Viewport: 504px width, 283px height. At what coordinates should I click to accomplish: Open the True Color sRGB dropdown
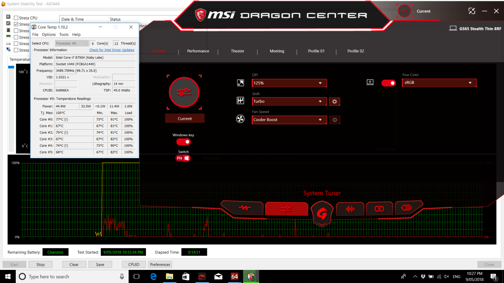point(439,83)
